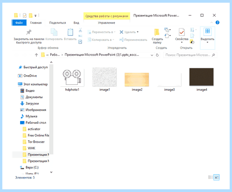Click the Вставить clipboard icon

tap(70, 32)
